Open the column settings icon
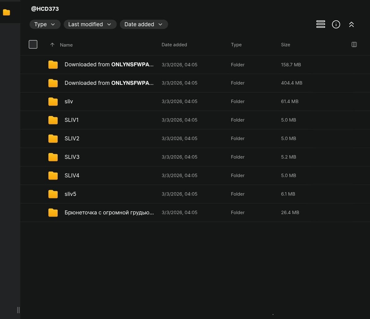This screenshot has width=370, height=319. [x=354, y=45]
